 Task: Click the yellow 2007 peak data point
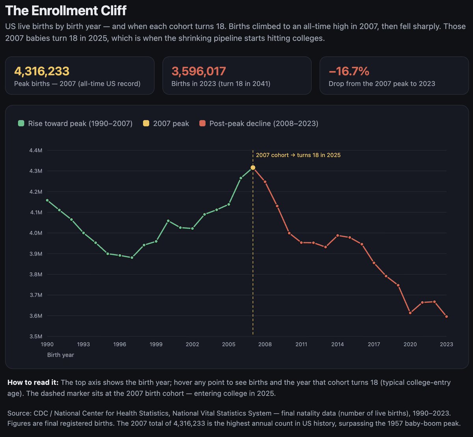[x=253, y=168]
